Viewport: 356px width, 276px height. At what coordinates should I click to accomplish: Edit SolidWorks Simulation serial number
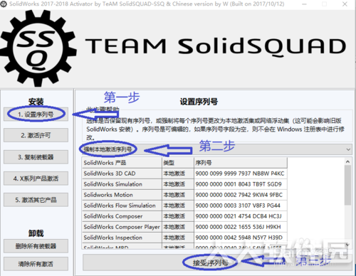pos(241,184)
